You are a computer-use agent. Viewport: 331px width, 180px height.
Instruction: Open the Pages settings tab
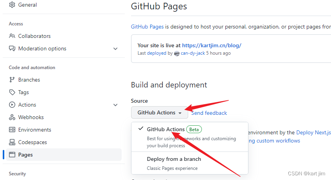pos(25,155)
